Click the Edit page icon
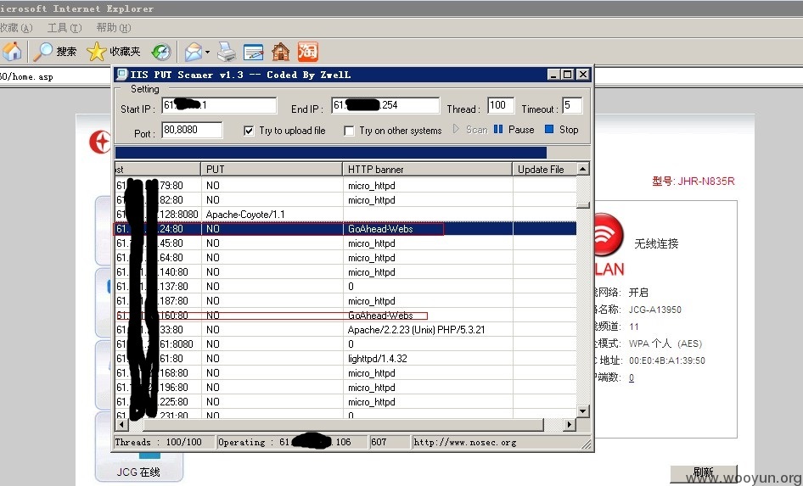This screenshot has height=486, width=803. click(x=254, y=52)
